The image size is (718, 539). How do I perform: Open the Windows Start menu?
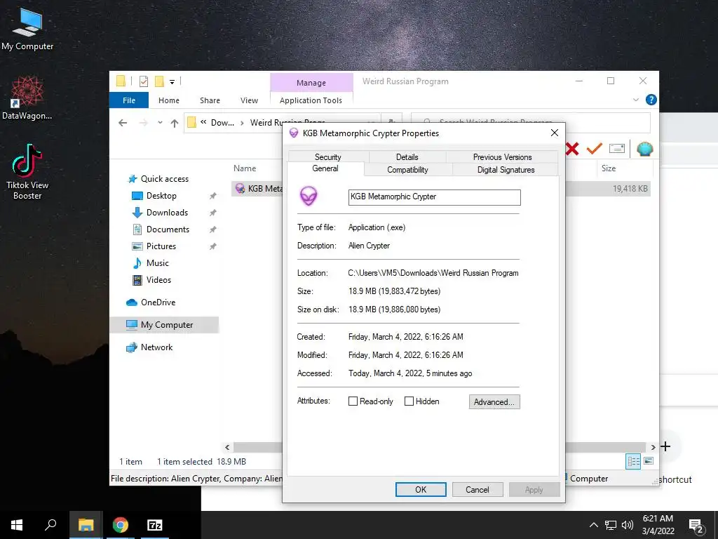click(17, 525)
